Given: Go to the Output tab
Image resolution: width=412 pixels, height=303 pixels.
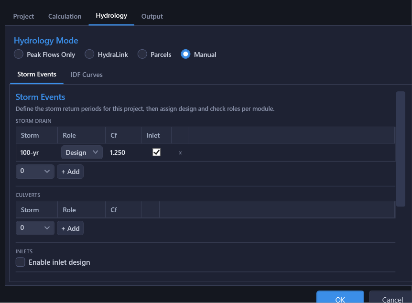Looking at the screenshot, I should click(x=152, y=16).
